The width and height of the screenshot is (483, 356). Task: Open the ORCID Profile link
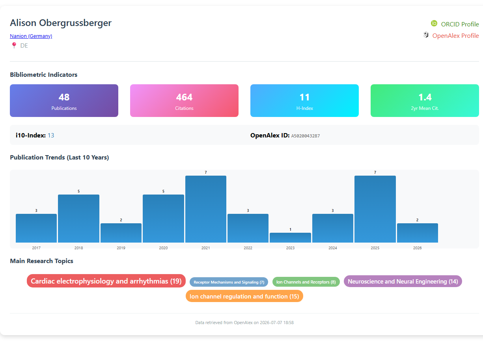pos(460,24)
